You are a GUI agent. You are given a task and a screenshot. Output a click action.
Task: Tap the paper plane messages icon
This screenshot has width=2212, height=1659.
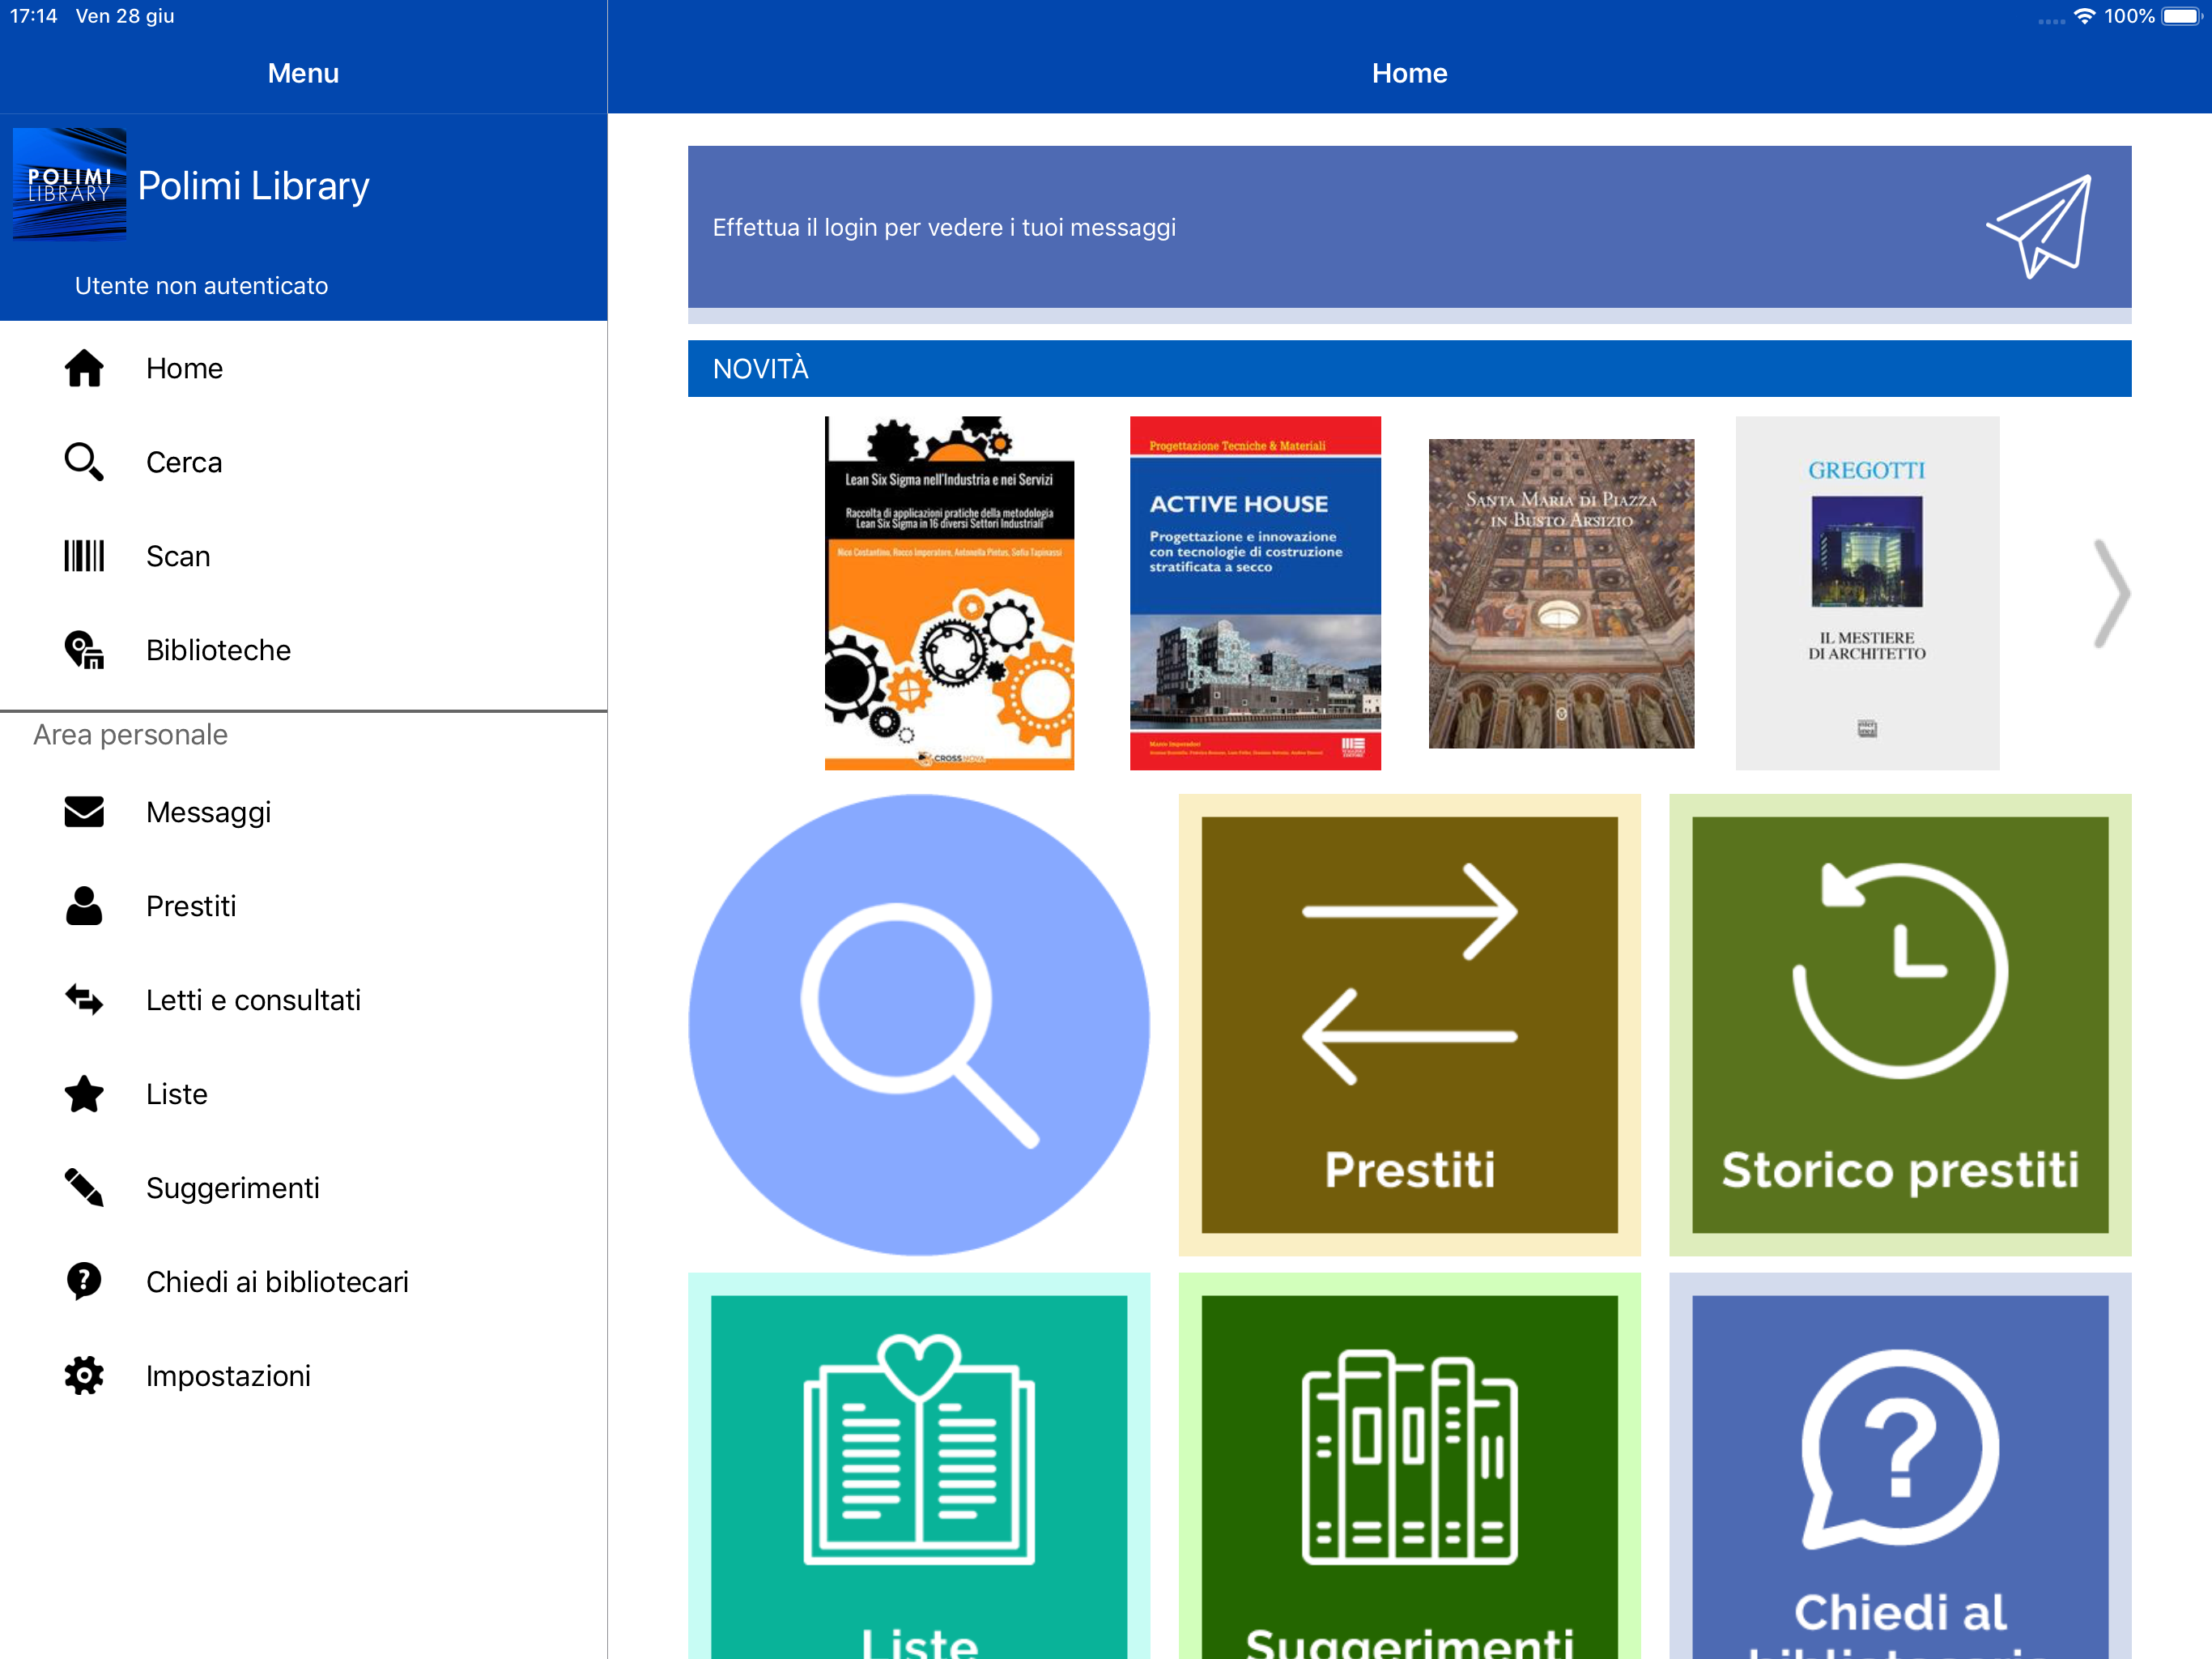(2040, 227)
